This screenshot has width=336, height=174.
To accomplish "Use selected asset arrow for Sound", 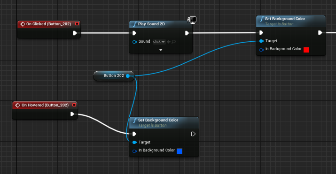I will tap(169, 42).
